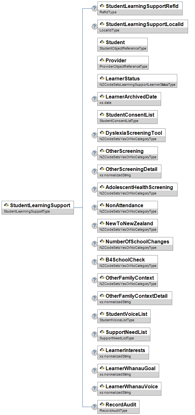The image size is (195, 415).
Task: Click the question mark beside DyslexiaScreeningTool
Action: [x=94, y=135]
